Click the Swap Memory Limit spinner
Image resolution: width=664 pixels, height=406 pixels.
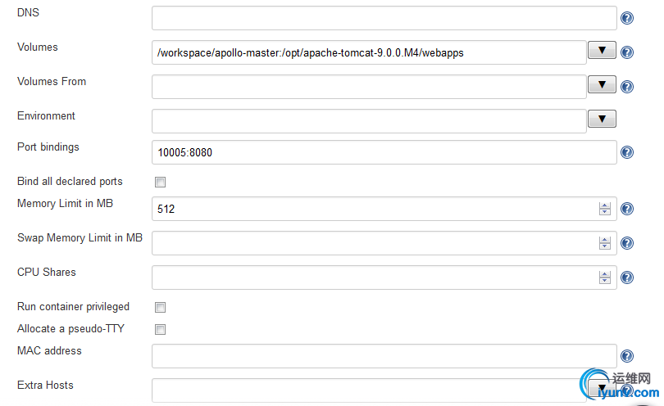coord(605,243)
